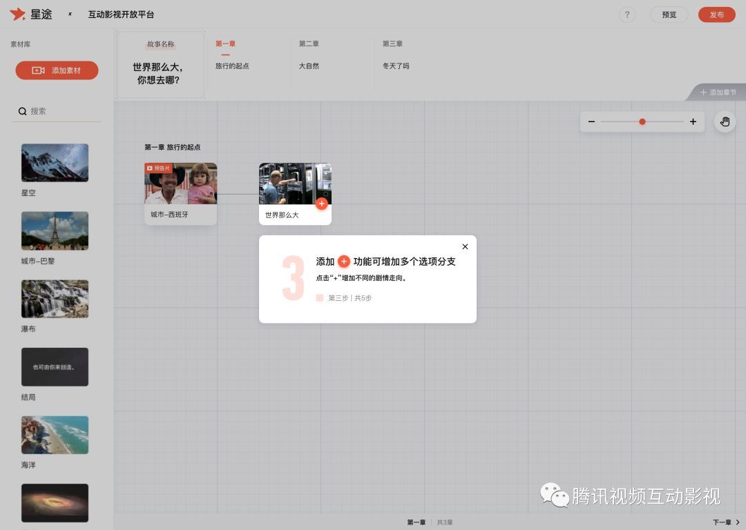Click the orange plus on 世界那么大 node
This screenshot has width=746, height=530.
coord(322,204)
